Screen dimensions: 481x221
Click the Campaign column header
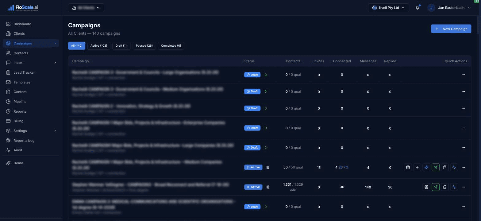(x=80, y=61)
